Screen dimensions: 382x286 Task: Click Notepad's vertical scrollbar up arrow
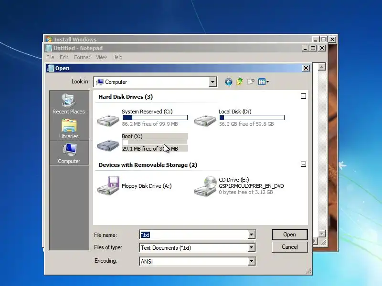click(321, 67)
